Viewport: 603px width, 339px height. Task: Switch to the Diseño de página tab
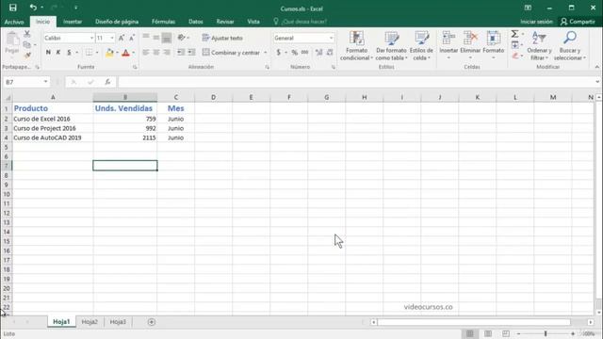[117, 22]
